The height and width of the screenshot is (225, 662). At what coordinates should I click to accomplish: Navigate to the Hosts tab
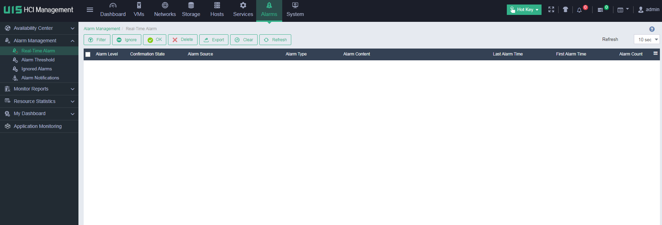pos(217,10)
